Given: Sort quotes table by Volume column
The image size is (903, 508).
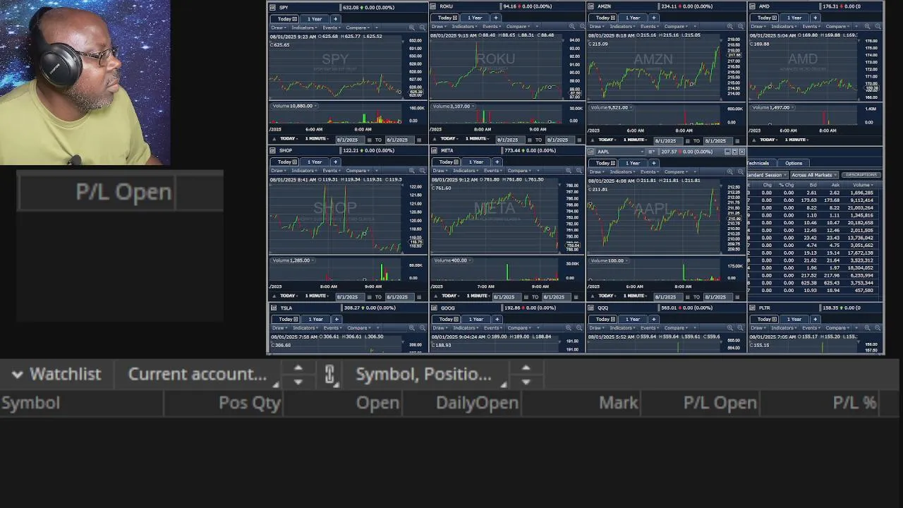Looking at the screenshot, I should tap(862, 185).
